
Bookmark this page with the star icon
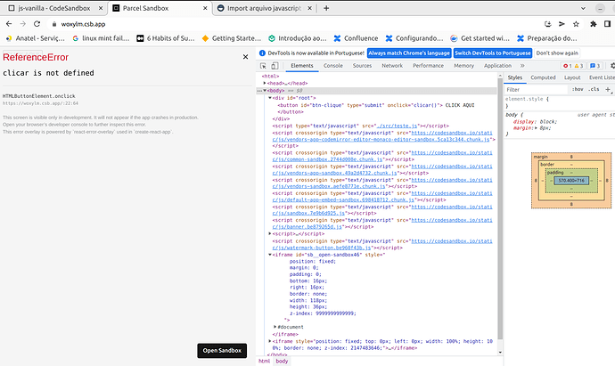(x=576, y=24)
